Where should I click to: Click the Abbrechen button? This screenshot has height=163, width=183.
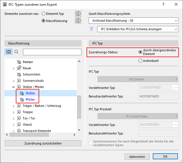pos(137,156)
